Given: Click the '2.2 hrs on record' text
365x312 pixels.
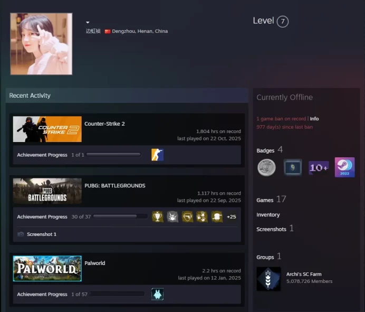Looking at the screenshot, I should 222,270.
